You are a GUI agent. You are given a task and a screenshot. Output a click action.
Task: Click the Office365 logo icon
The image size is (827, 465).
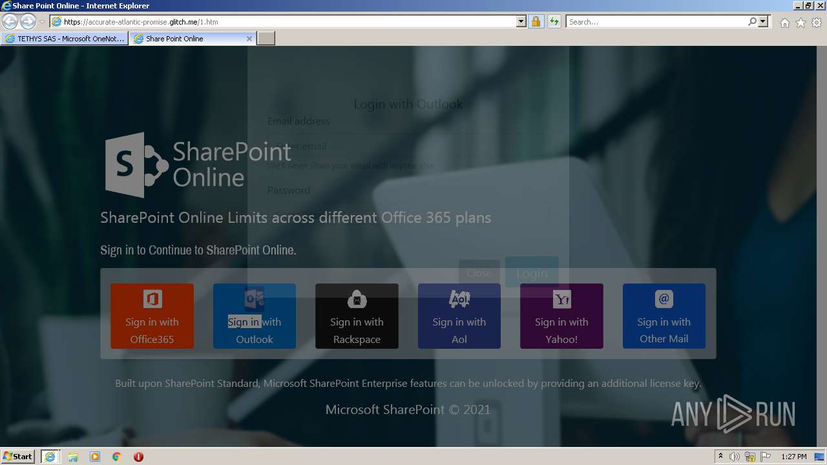(x=152, y=299)
